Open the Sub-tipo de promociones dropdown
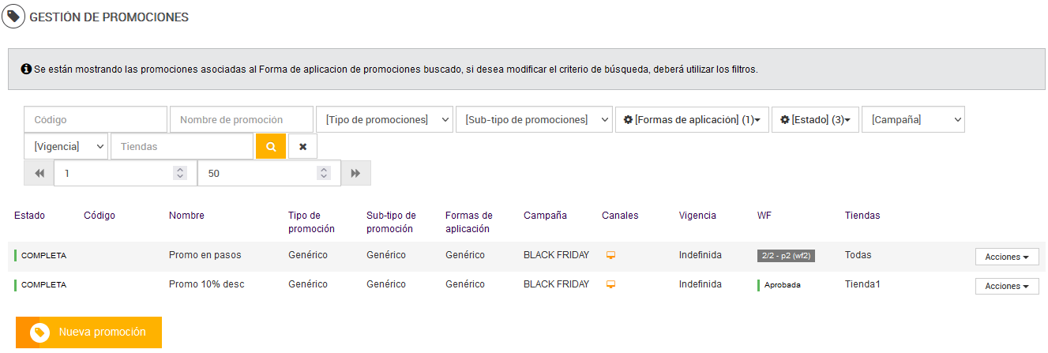The width and height of the screenshot is (1048, 353). click(533, 120)
